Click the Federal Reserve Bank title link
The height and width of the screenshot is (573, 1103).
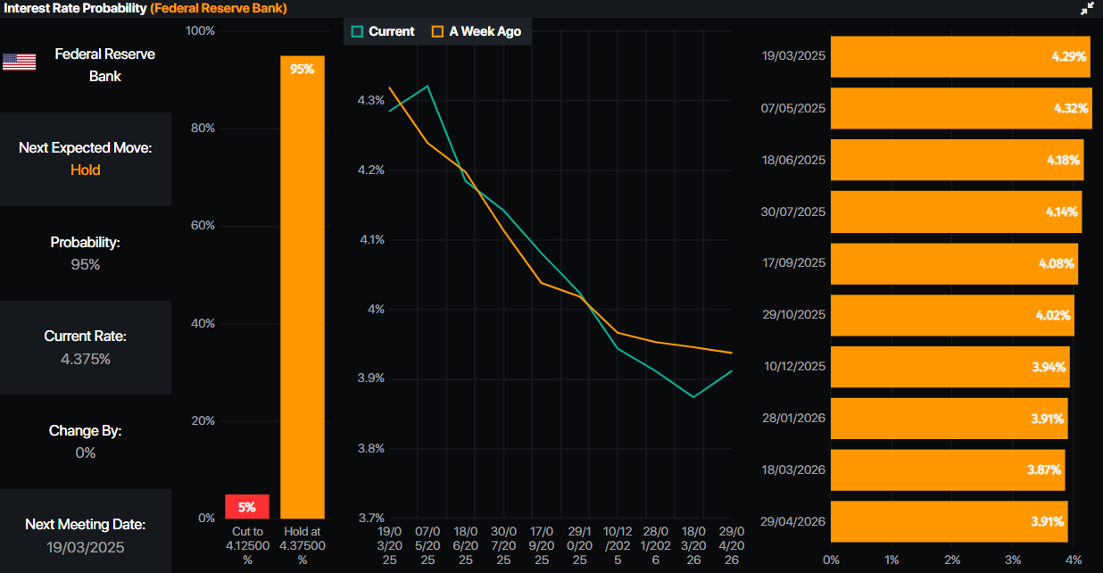pyautogui.click(x=219, y=8)
